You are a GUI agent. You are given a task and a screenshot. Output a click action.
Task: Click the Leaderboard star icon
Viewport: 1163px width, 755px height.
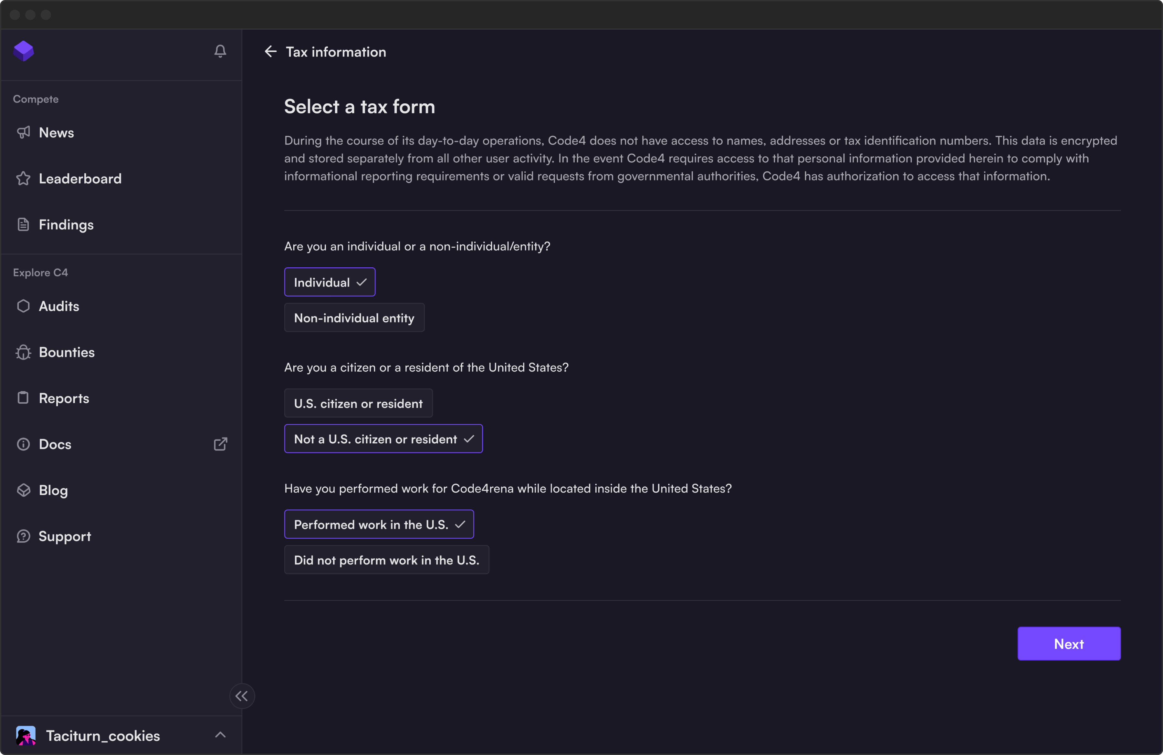pos(24,178)
